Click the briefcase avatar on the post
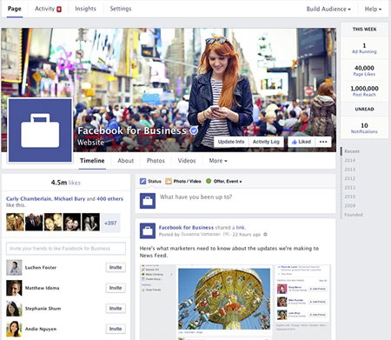Screen dimensions: 391x340 (148, 230)
